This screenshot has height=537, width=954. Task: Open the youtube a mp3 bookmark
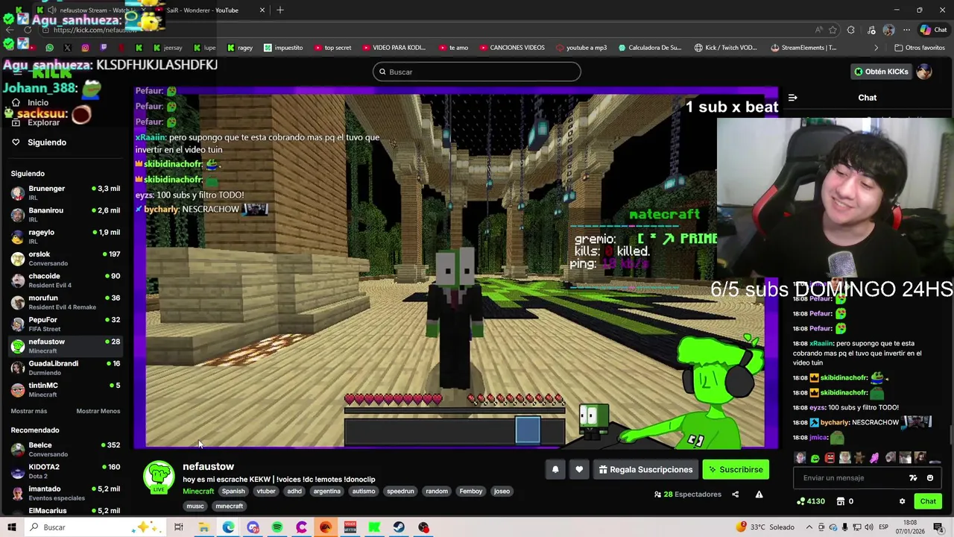click(x=581, y=48)
